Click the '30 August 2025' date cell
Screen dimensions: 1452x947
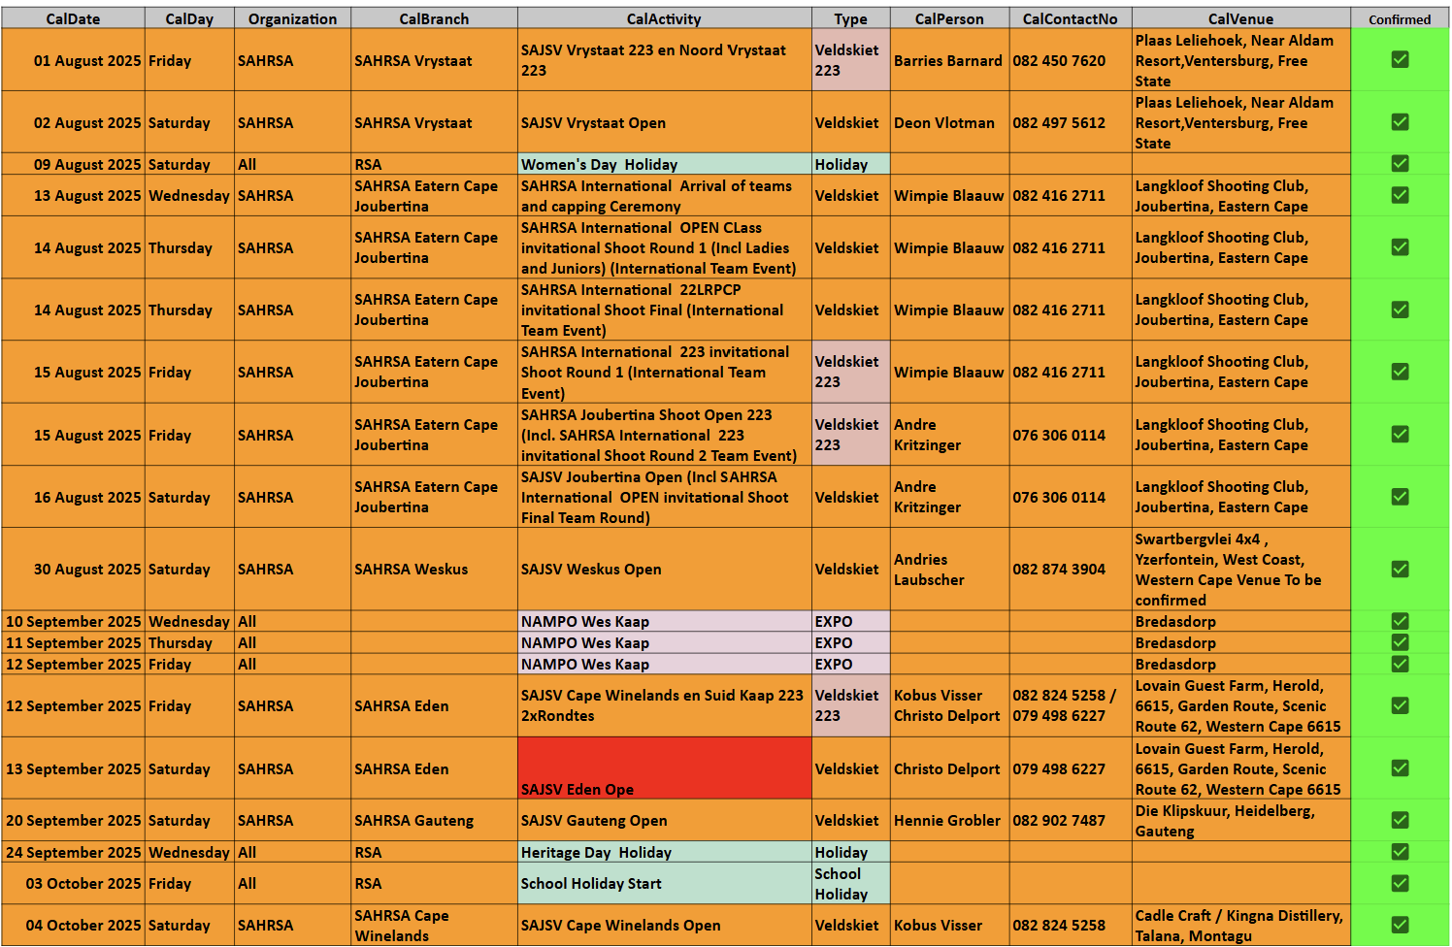[x=73, y=569]
